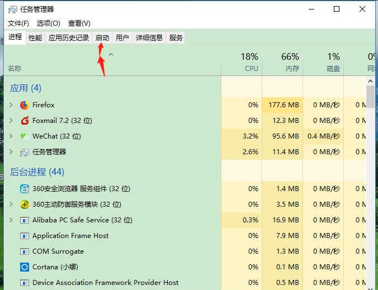Switch to the 启动 tab
The height and width of the screenshot is (290, 378).
(x=102, y=38)
